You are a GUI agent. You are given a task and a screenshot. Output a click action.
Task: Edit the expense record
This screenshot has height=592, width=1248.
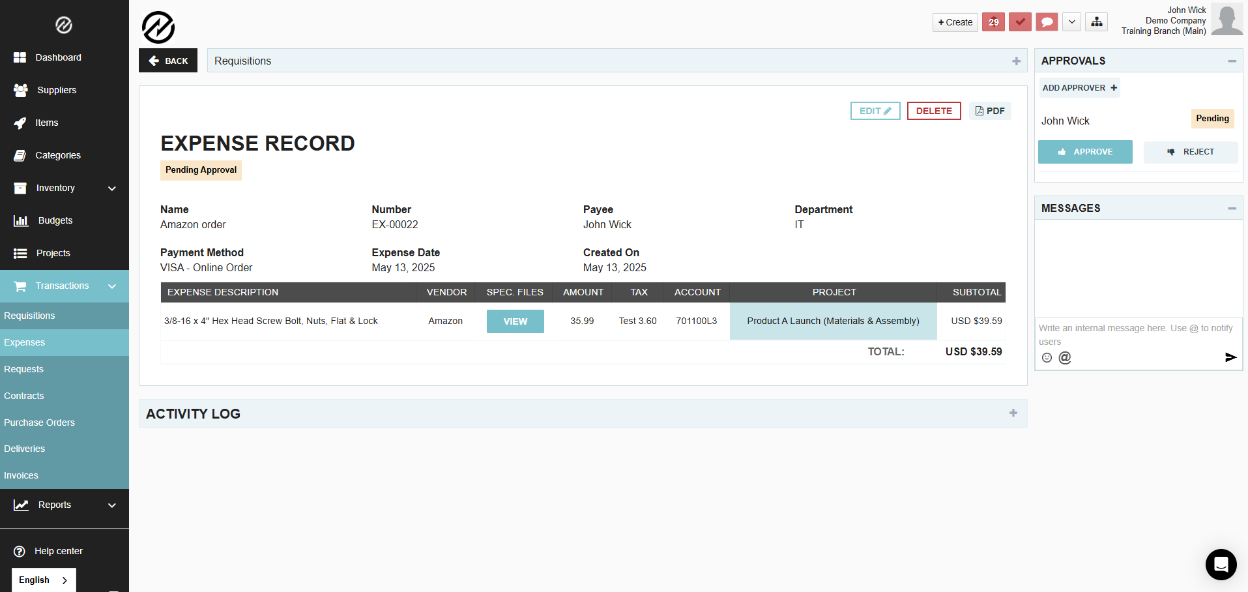point(875,111)
